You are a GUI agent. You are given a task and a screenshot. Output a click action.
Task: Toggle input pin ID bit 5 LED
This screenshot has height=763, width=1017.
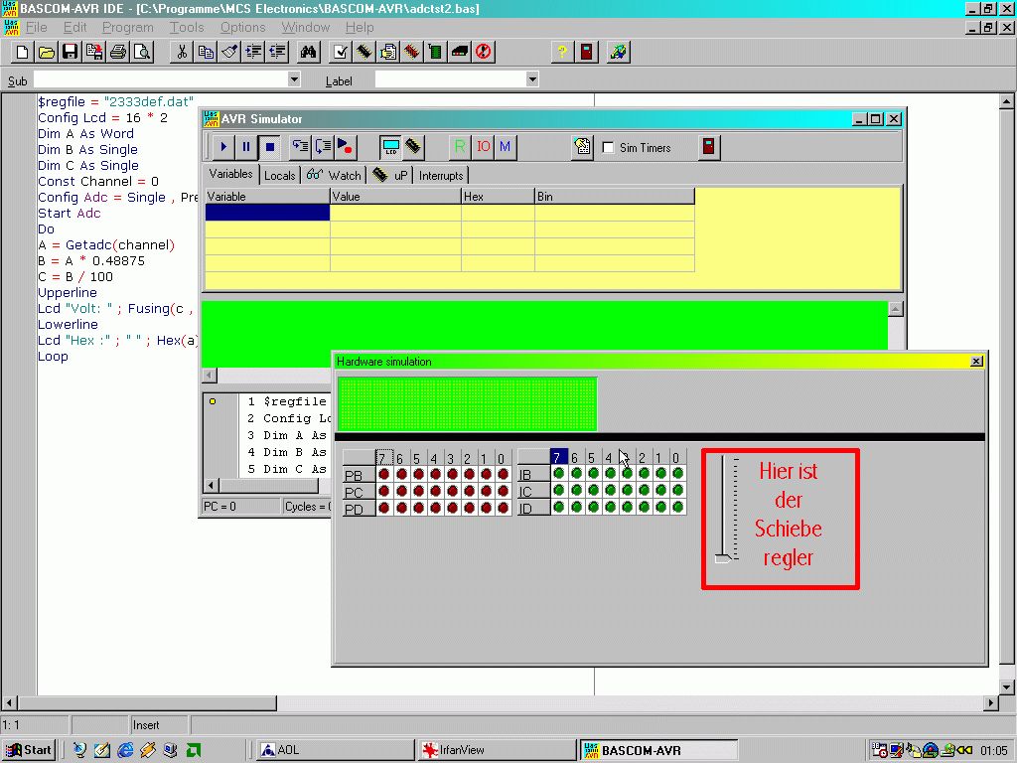pyautogui.click(x=593, y=508)
